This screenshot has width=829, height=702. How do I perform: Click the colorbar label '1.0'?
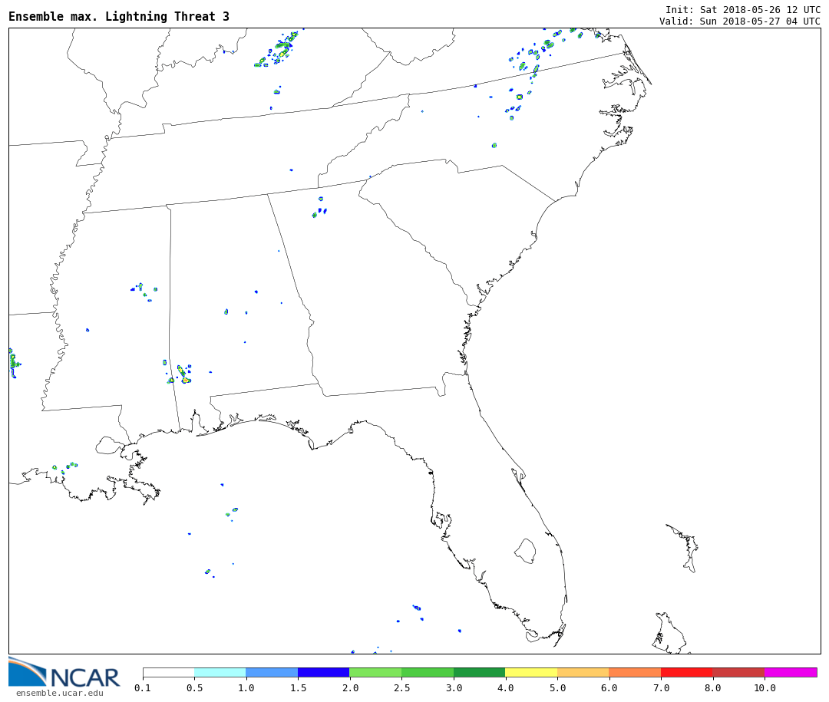(x=246, y=687)
